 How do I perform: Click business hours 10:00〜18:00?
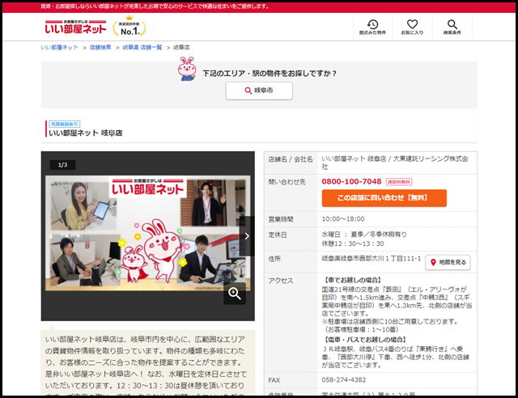(x=343, y=219)
